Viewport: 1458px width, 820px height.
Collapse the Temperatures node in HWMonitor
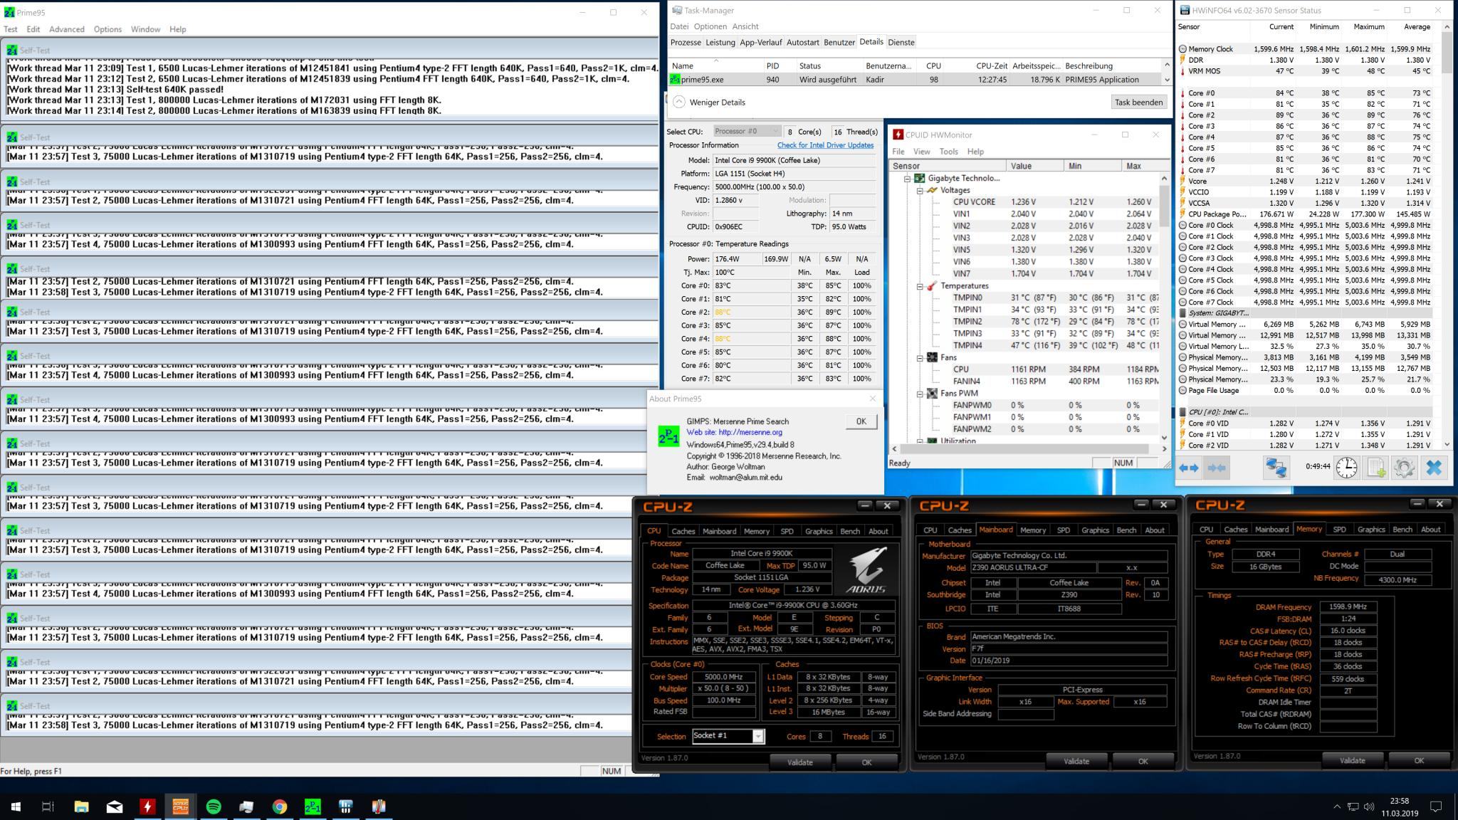point(920,286)
